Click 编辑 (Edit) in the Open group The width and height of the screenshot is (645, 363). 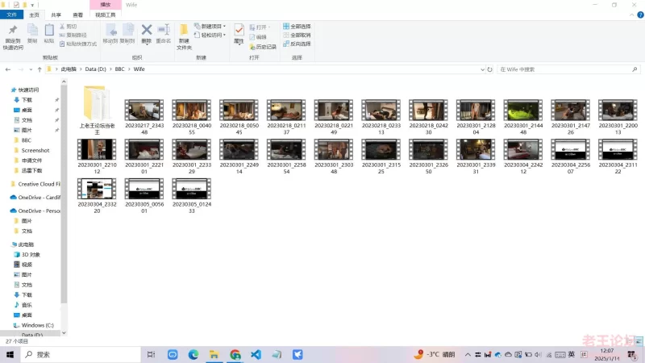coord(258,37)
